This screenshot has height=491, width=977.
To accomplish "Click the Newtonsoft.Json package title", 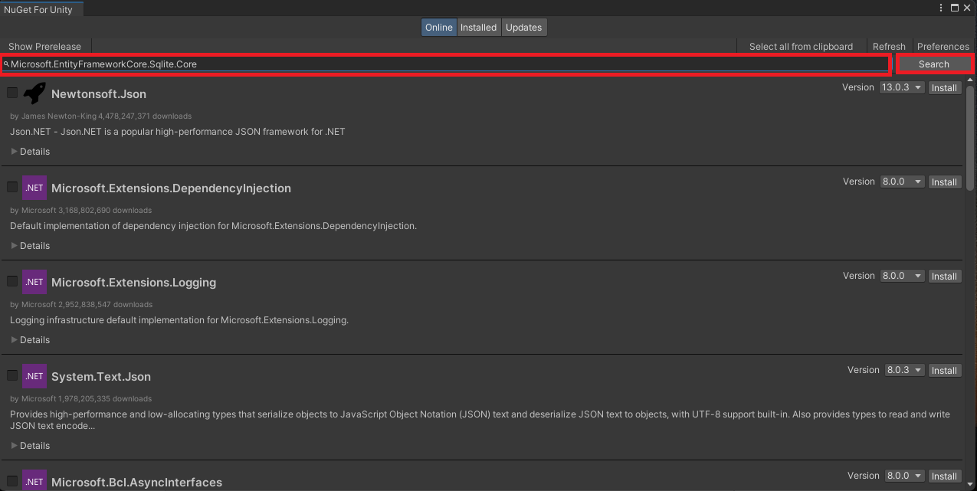I will [x=99, y=94].
